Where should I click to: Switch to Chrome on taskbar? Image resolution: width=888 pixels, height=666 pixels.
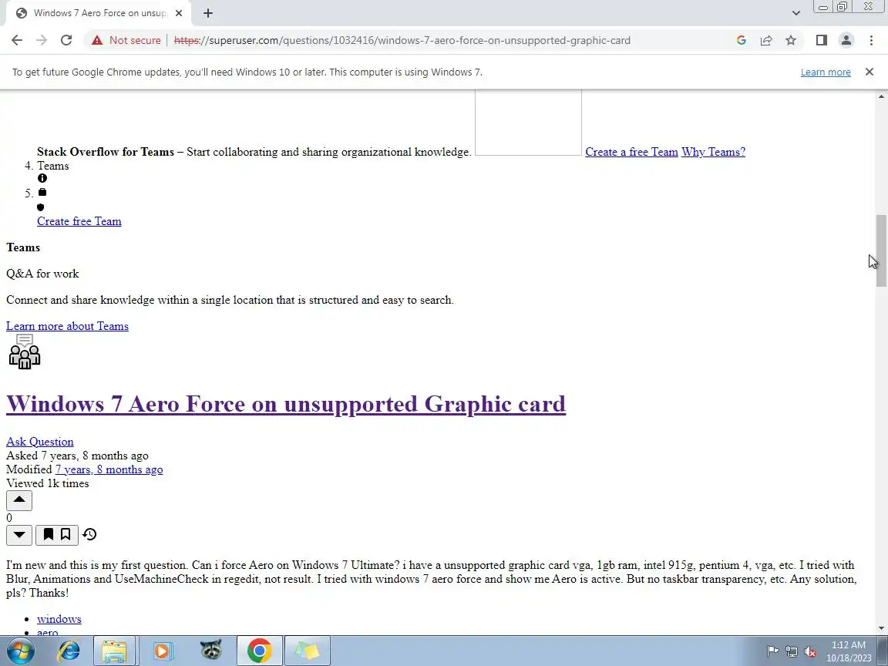[259, 651]
